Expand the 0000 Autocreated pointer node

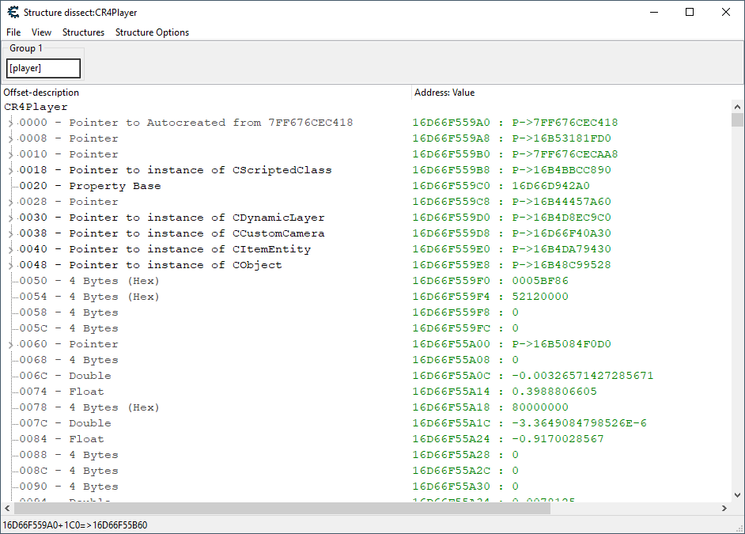tap(11, 123)
